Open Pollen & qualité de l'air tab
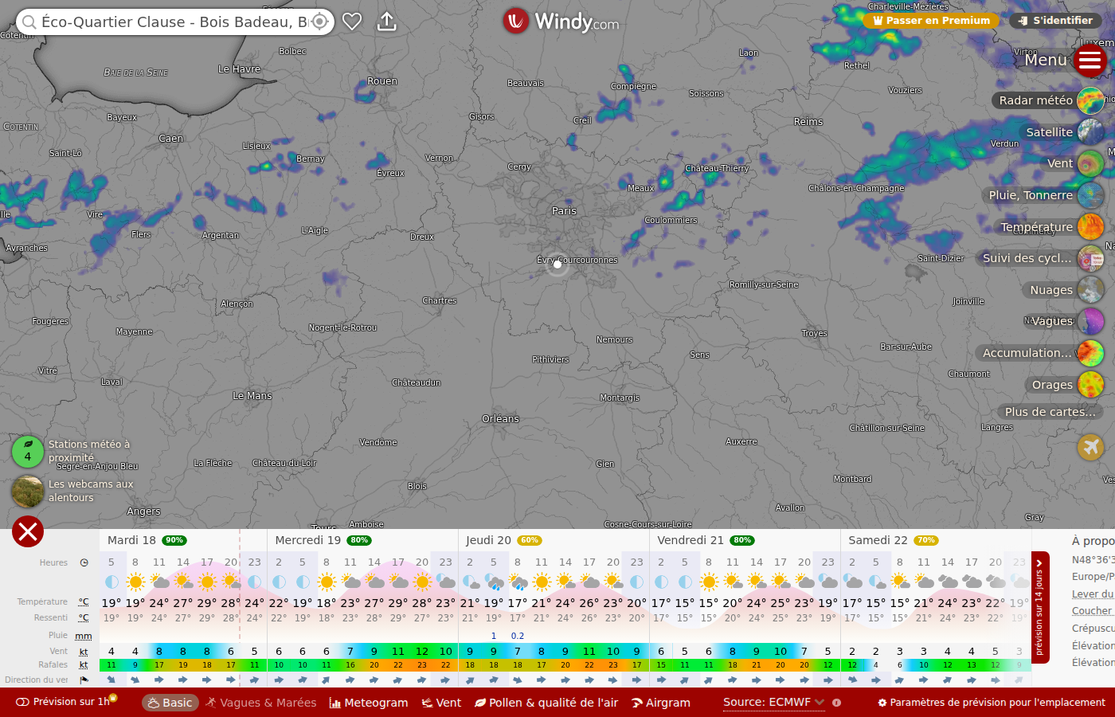Screen dimensions: 1115x717 [546, 703]
